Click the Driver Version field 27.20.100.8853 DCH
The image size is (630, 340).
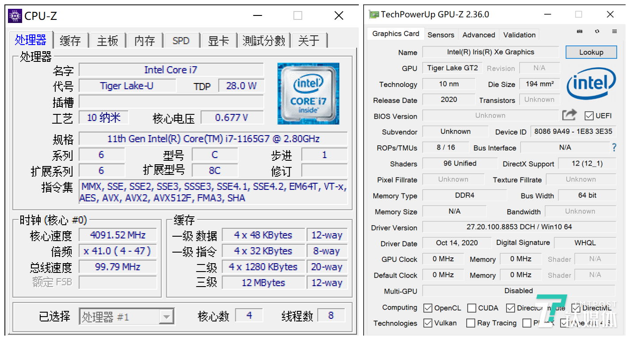[x=519, y=227]
